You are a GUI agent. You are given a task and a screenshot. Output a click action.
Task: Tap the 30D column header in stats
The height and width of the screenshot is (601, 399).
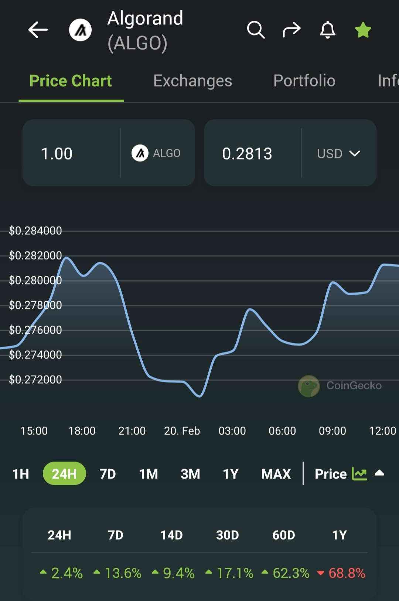[x=228, y=535]
